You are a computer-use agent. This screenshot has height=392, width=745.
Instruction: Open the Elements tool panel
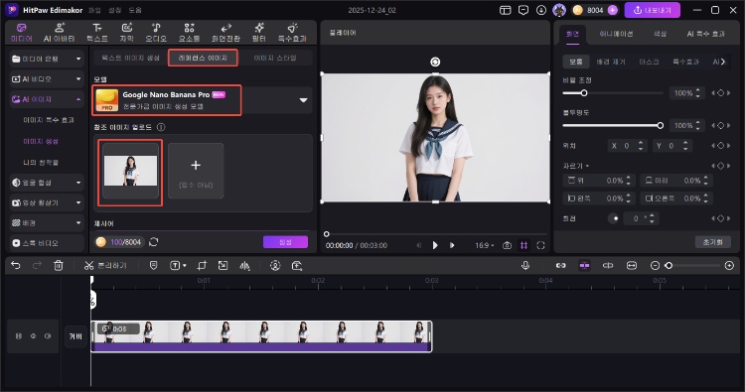click(189, 33)
